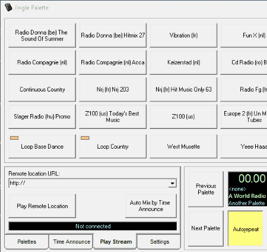Viewport: 267px width, 252px height.
Task: Trigger the Vibration (fr) jingle
Action: (x=183, y=36)
